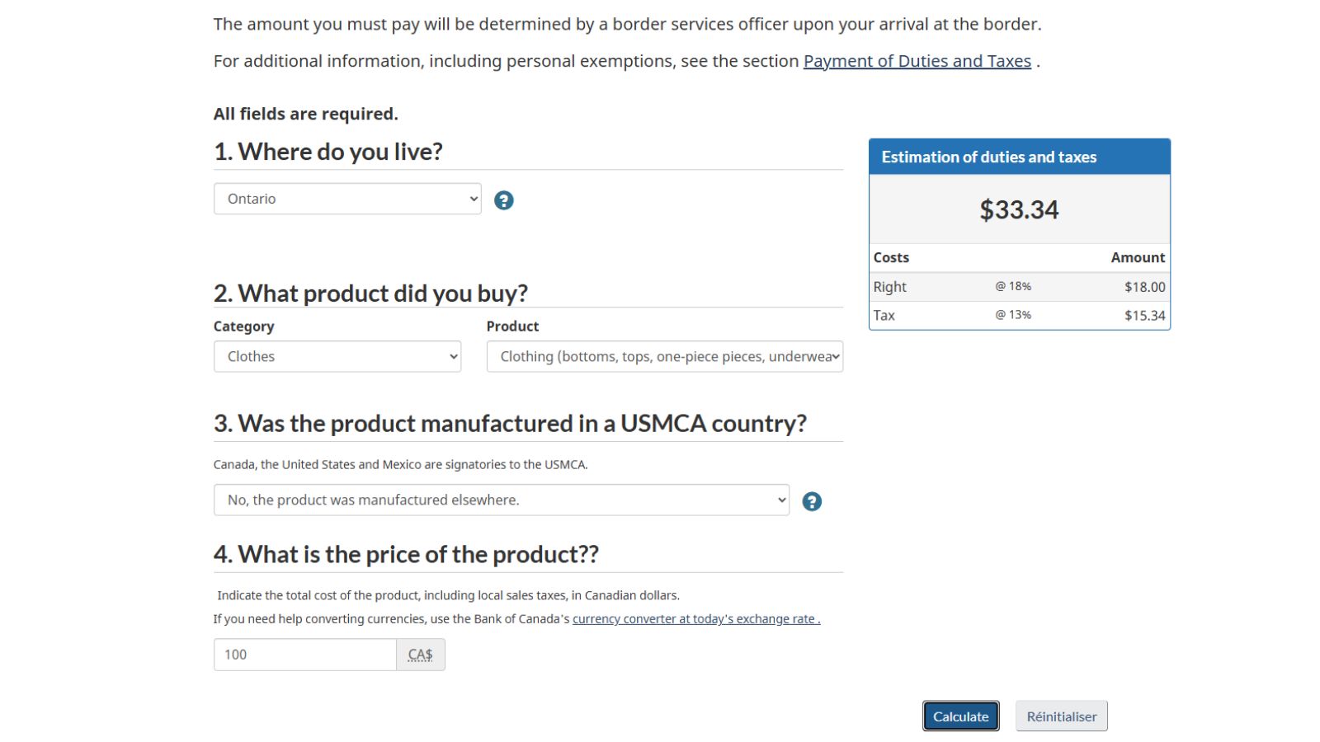Open the province dropdown showing Ontario
This screenshot has width=1320, height=742.
347,199
